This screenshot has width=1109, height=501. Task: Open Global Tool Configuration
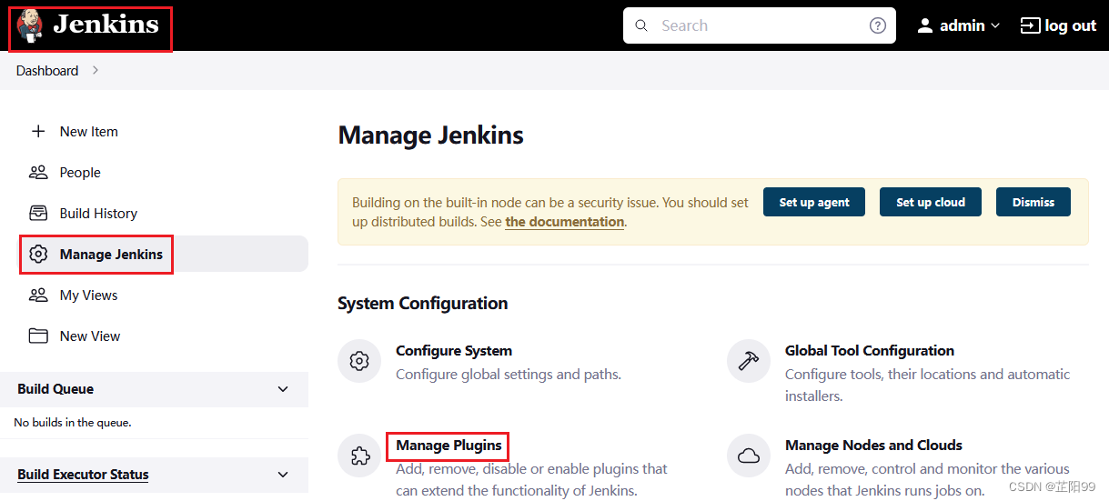point(870,350)
